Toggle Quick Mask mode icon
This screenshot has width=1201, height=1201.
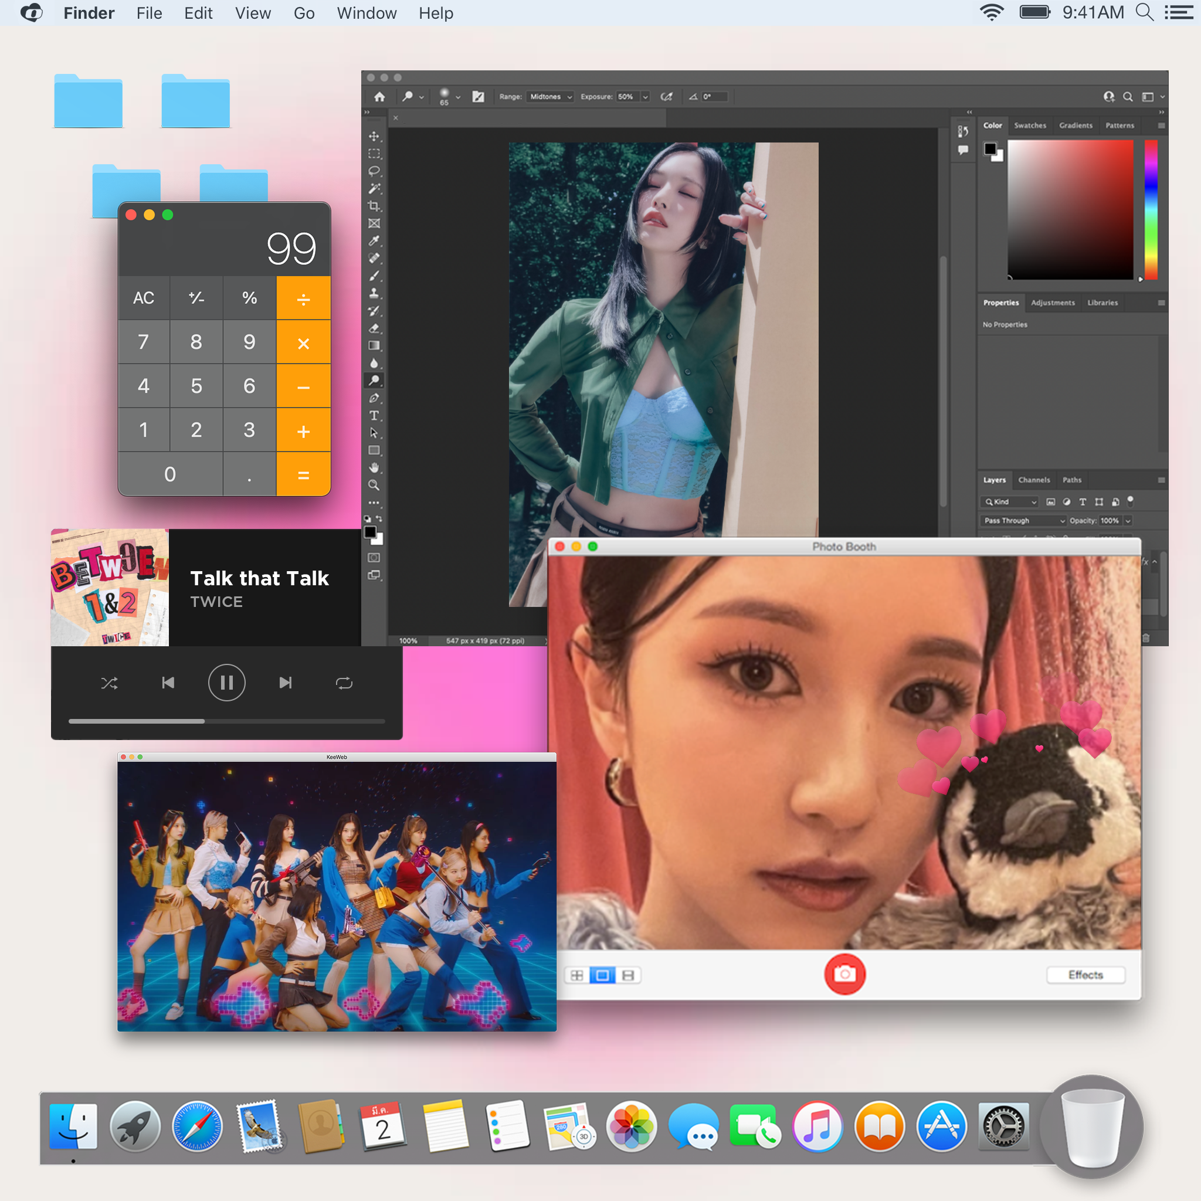tap(374, 558)
